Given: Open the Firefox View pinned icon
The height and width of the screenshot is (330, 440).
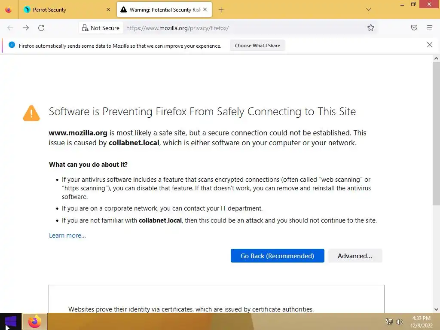Looking at the screenshot, I should [x=8, y=9].
